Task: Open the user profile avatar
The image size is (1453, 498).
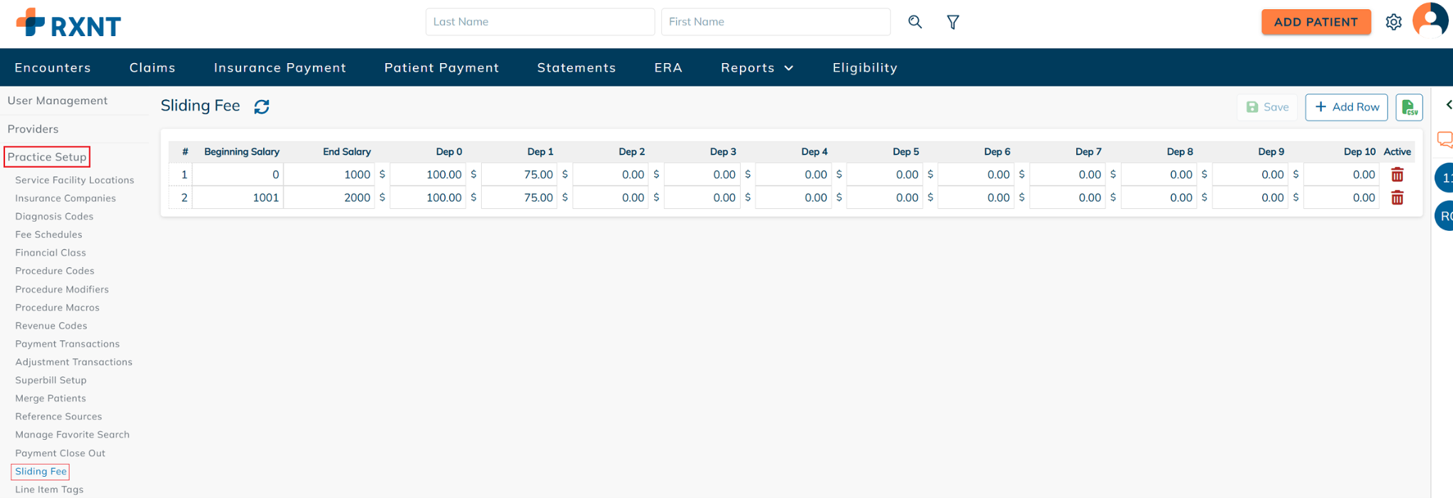Action: pos(1430,20)
